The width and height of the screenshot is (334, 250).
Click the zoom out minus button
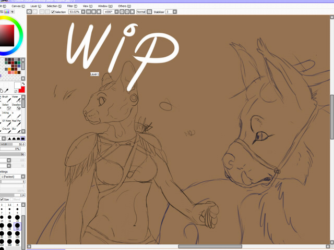[89, 12]
